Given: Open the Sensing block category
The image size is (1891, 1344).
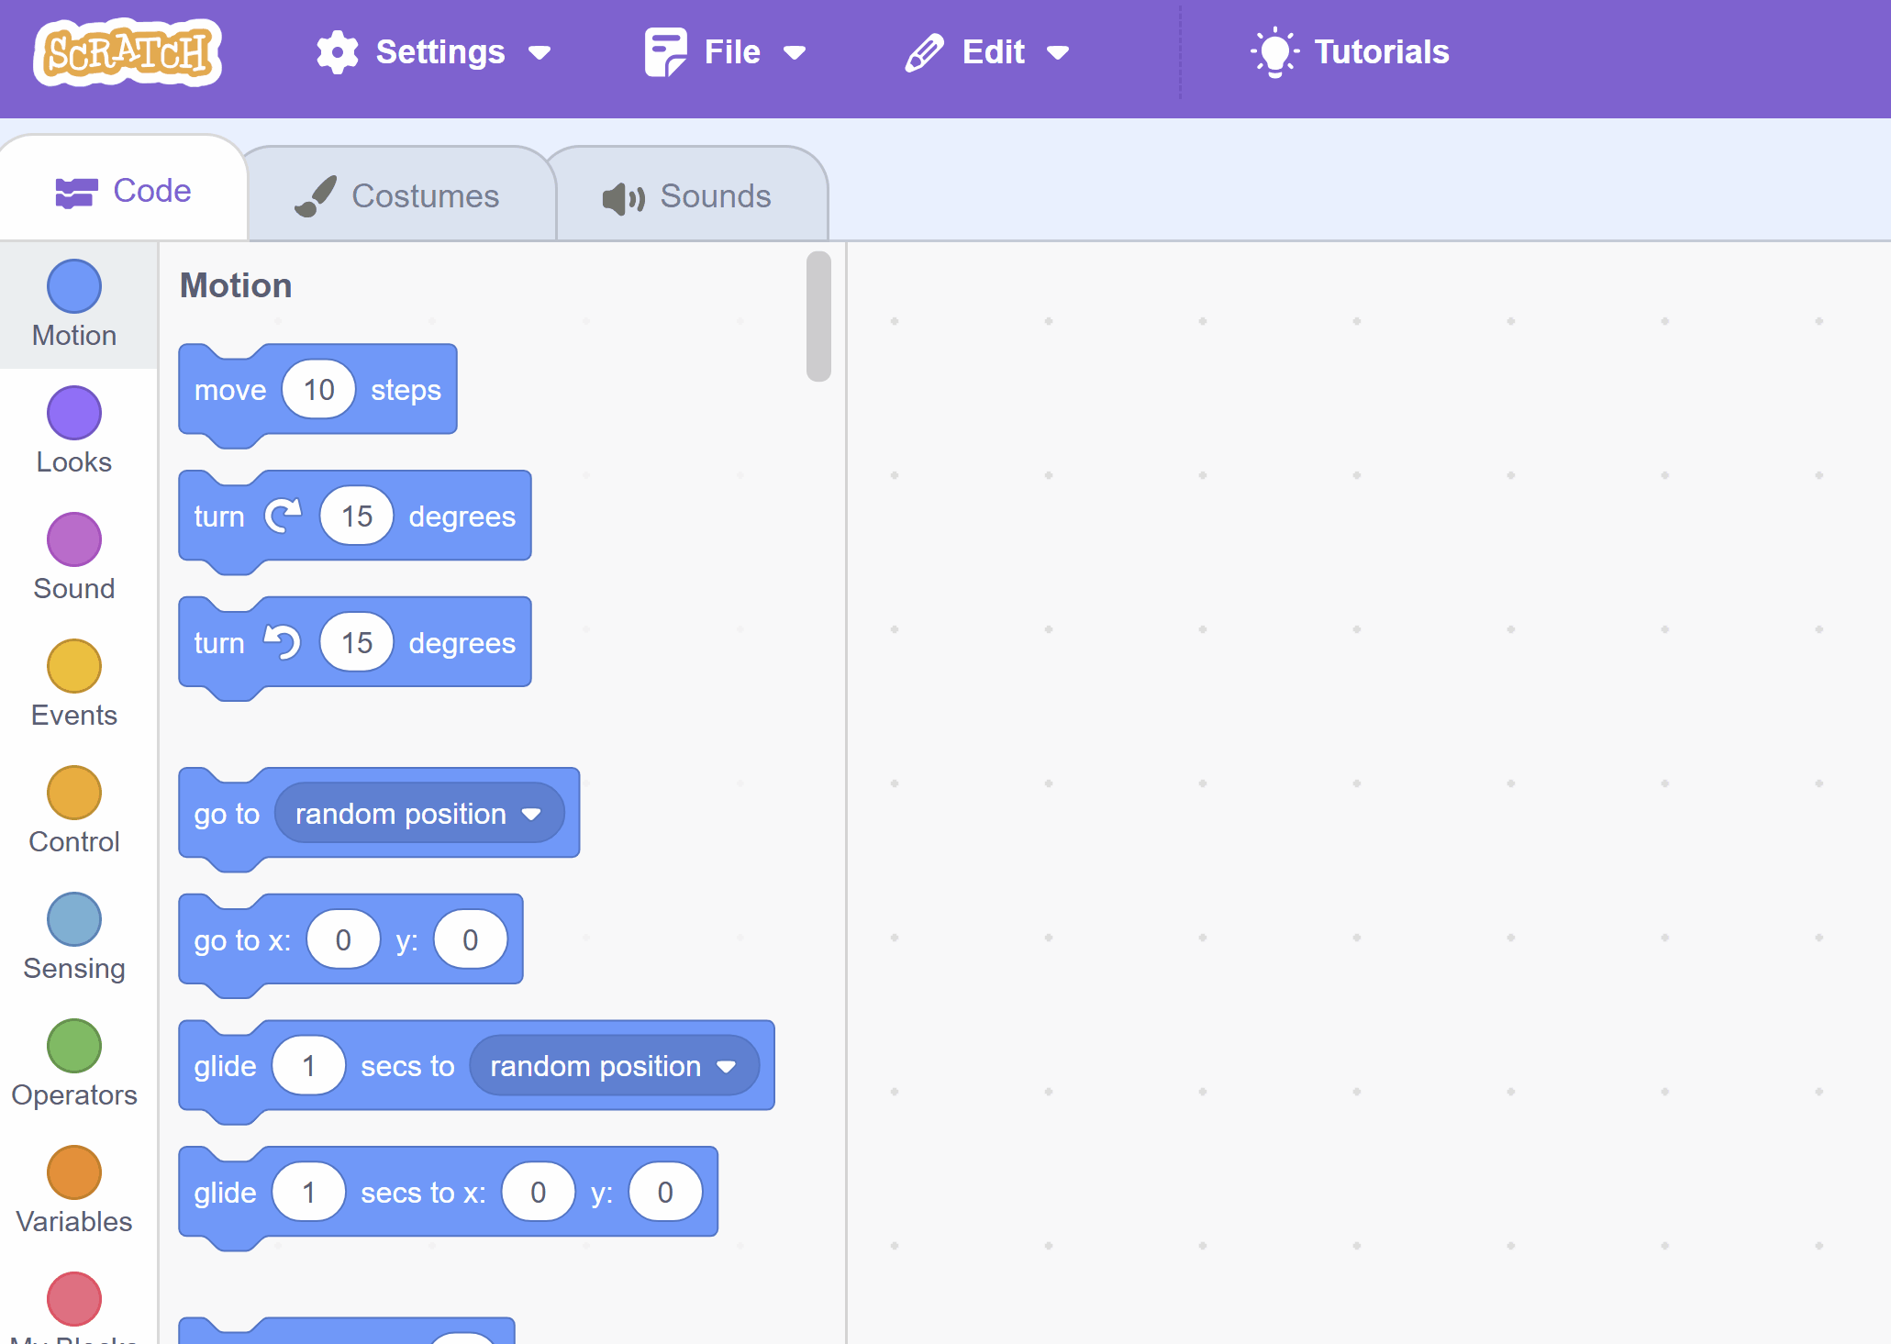Looking at the screenshot, I should (x=73, y=937).
